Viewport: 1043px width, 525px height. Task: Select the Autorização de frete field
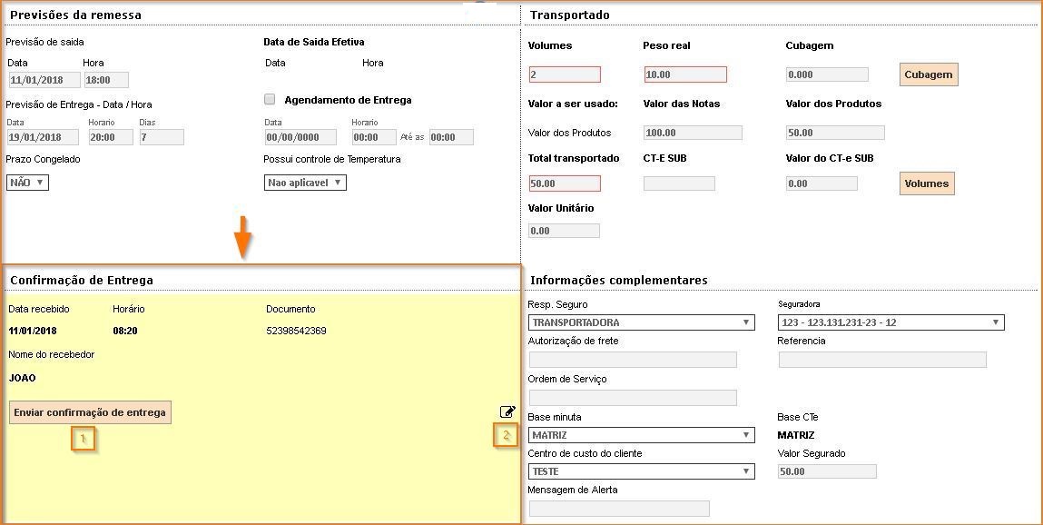tap(632, 360)
